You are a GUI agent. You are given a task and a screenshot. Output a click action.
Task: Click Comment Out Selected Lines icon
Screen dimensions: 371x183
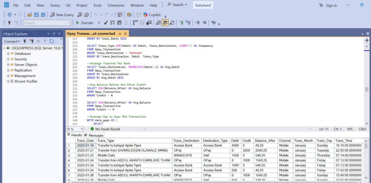point(181,23)
